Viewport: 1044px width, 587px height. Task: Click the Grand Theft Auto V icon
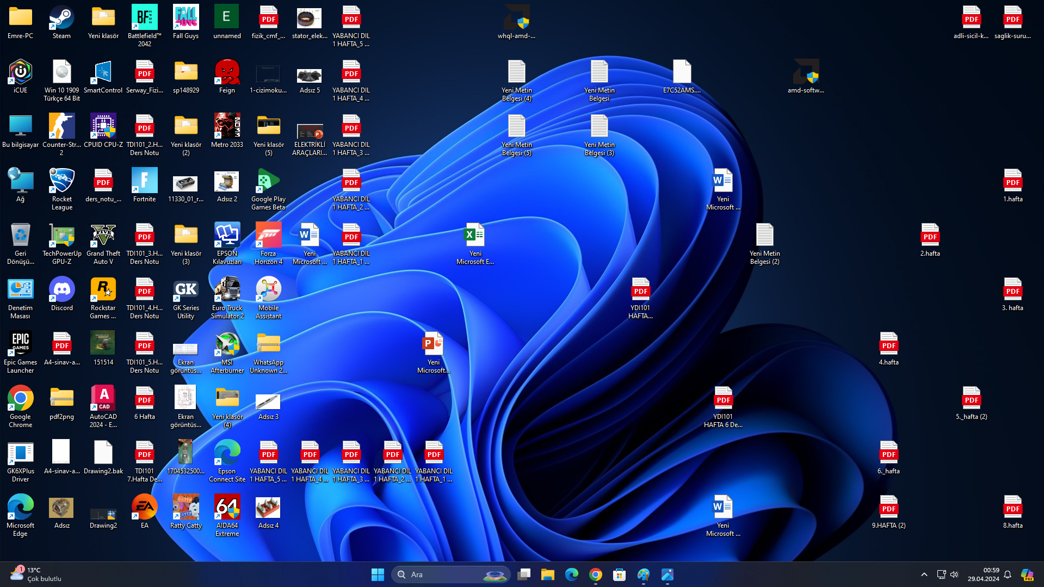[103, 236]
